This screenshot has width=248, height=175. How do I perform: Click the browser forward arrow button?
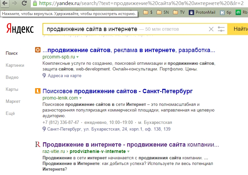(14, 3)
